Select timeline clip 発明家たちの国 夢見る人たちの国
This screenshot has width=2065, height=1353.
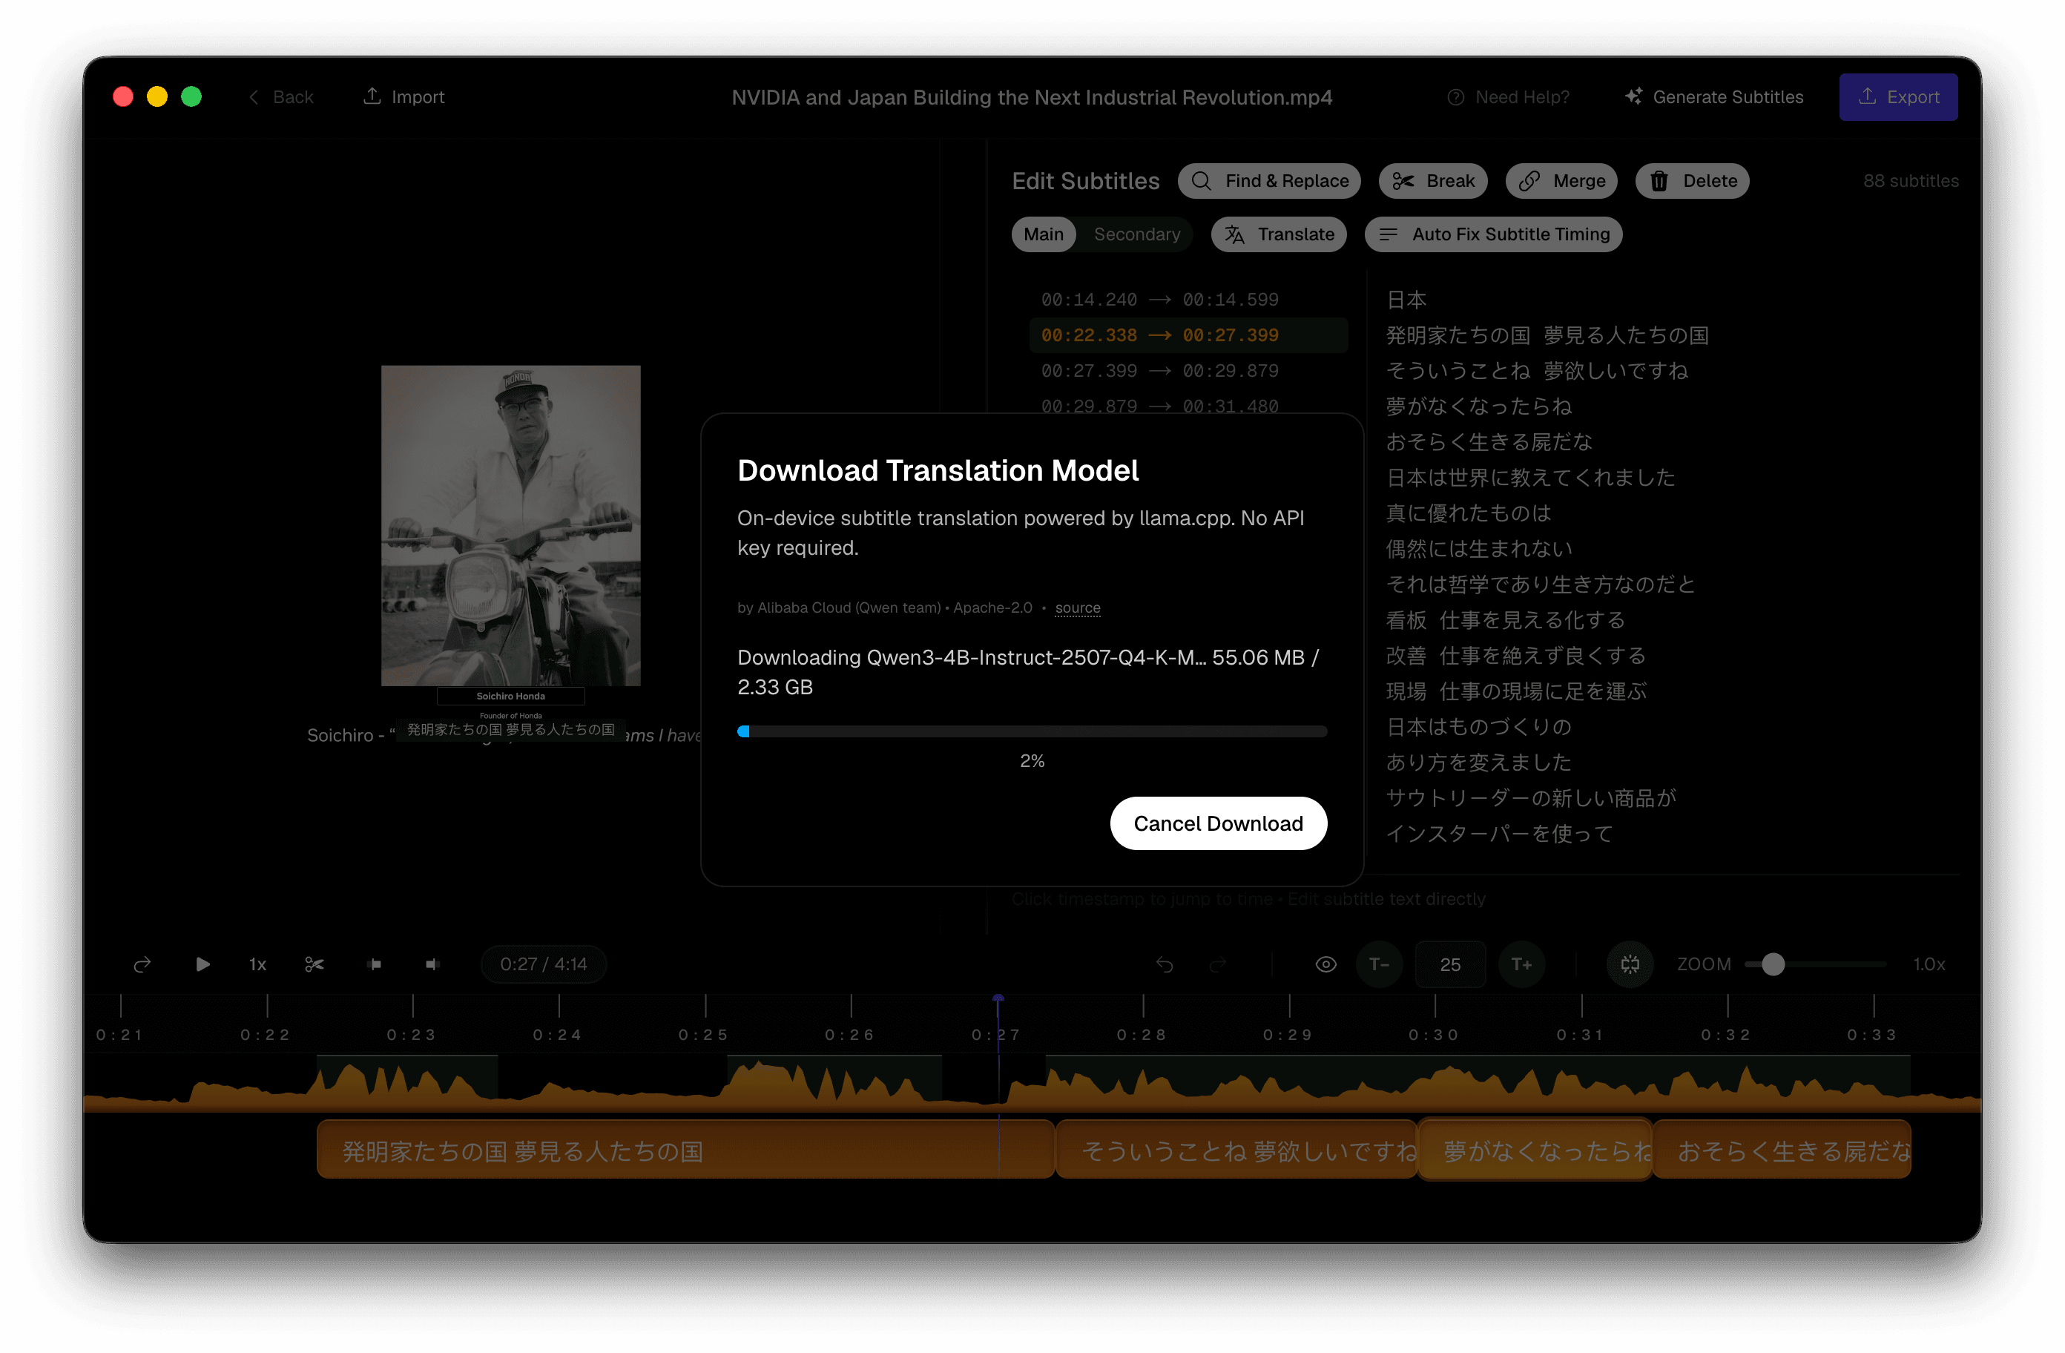(685, 1150)
